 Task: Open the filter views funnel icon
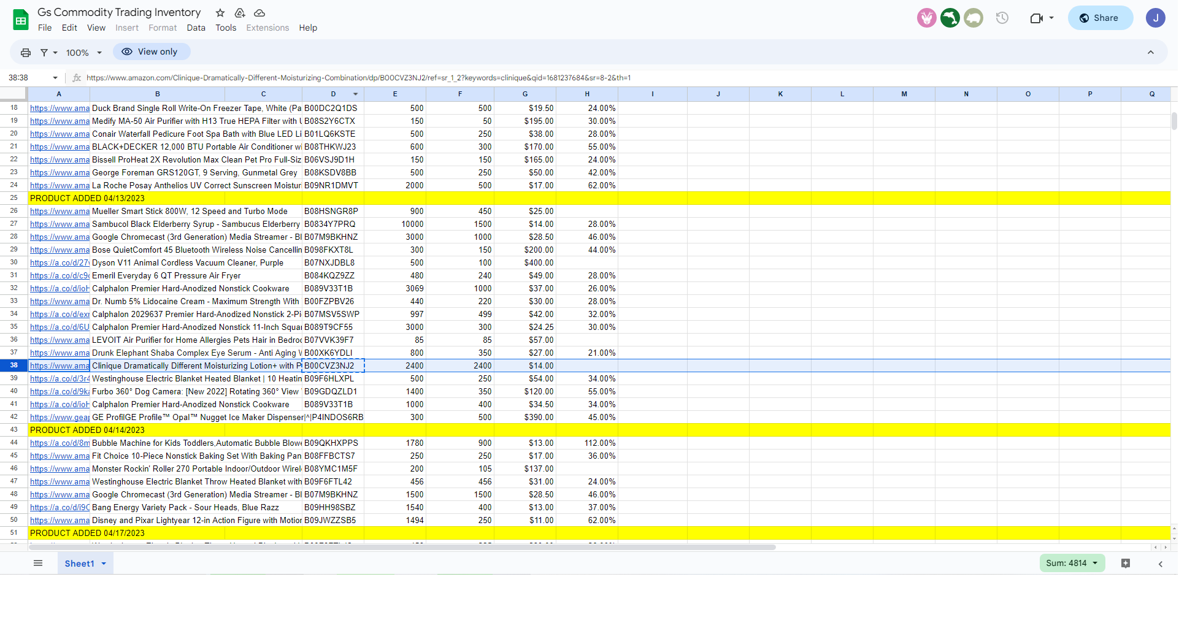pyautogui.click(x=44, y=53)
